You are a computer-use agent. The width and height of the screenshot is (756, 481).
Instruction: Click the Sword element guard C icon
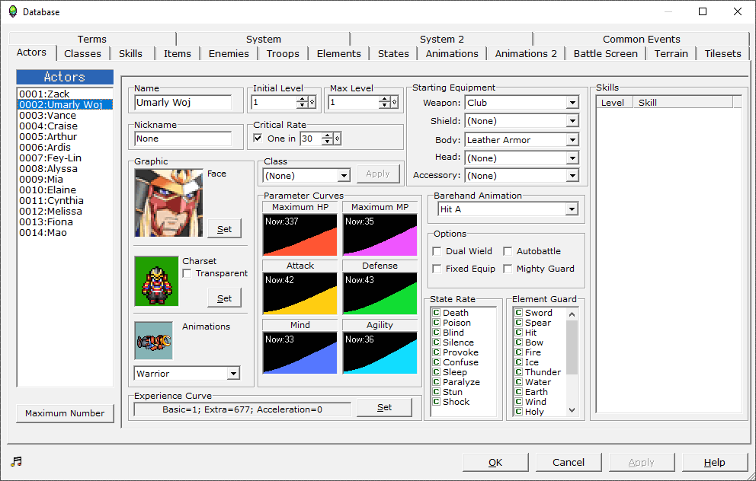519,313
